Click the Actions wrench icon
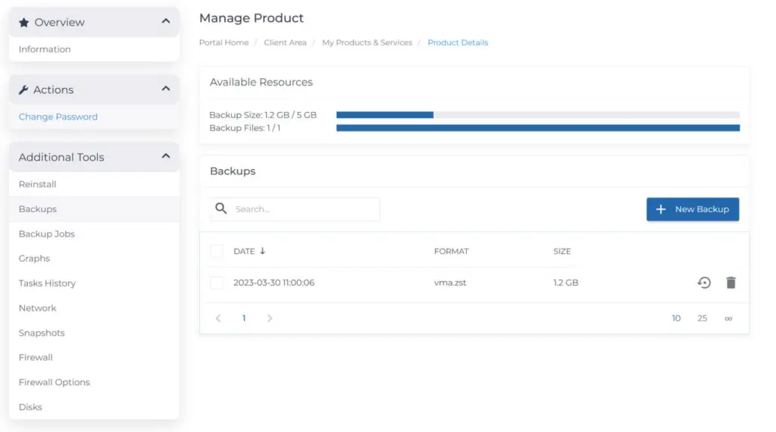 [23, 89]
